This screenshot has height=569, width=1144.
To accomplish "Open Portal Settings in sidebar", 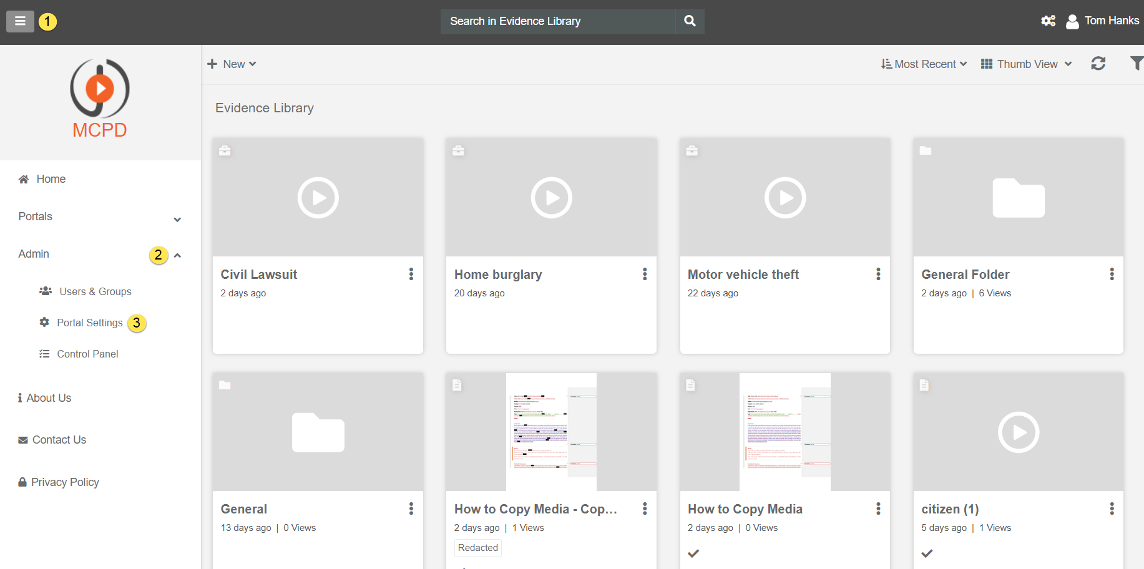I will coord(89,323).
